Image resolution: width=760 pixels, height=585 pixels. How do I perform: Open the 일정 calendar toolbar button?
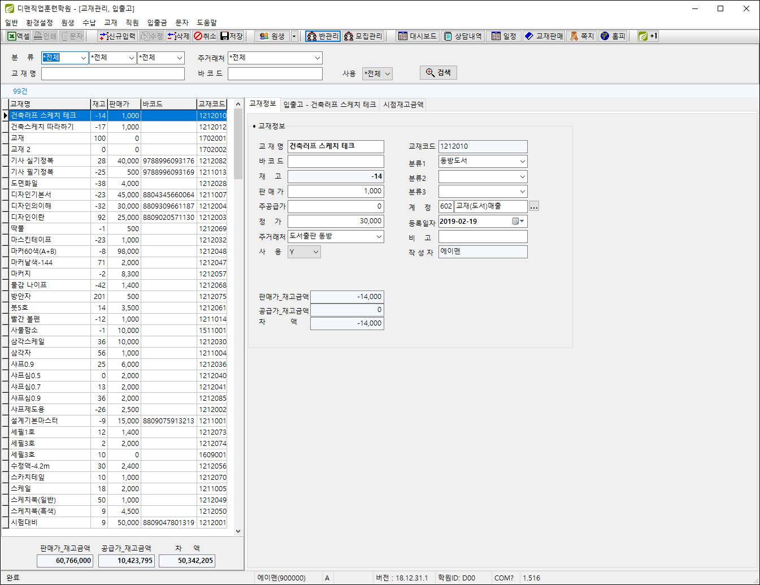tap(504, 36)
